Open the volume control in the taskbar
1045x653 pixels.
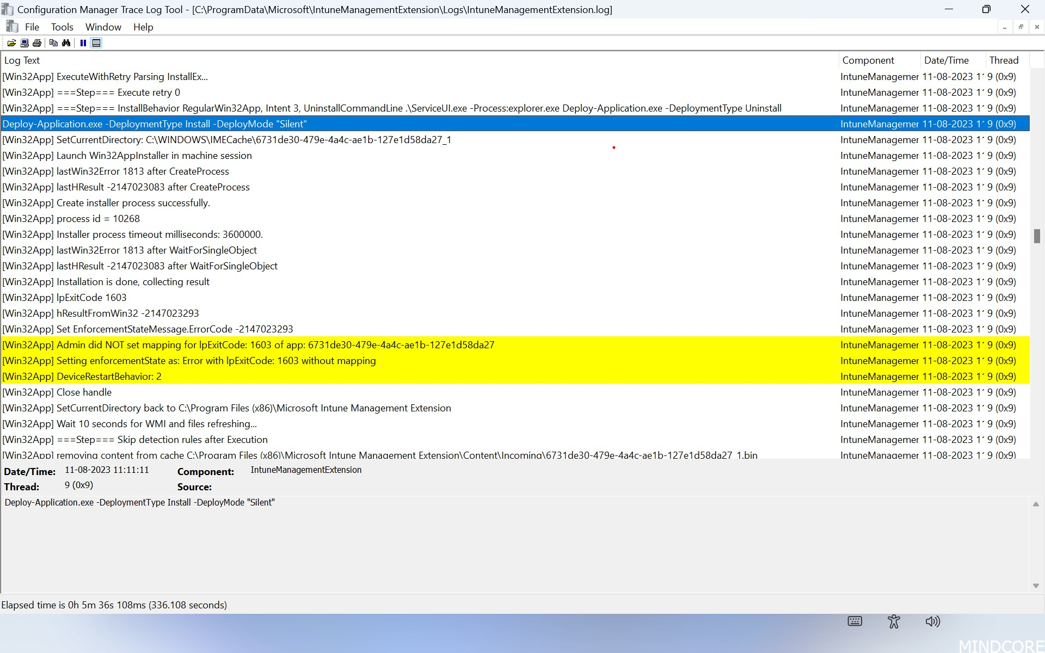click(932, 621)
